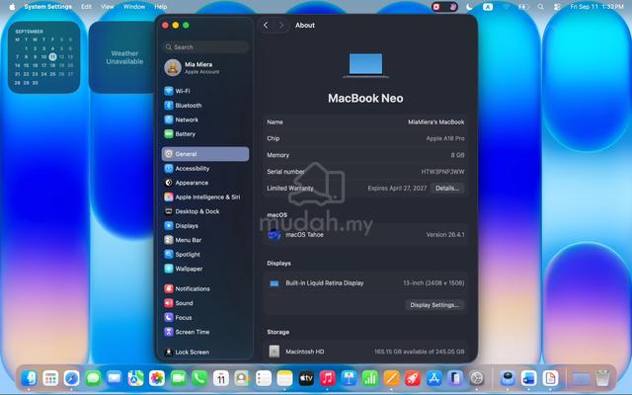The height and width of the screenshot is (395, 632).
Task: Open Apple TV from the Dock
Action: pos(306,378)
